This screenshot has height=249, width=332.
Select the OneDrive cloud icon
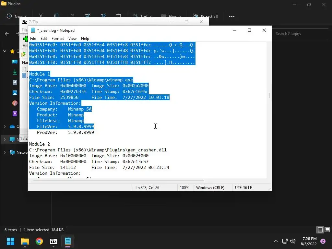(12, 126)
